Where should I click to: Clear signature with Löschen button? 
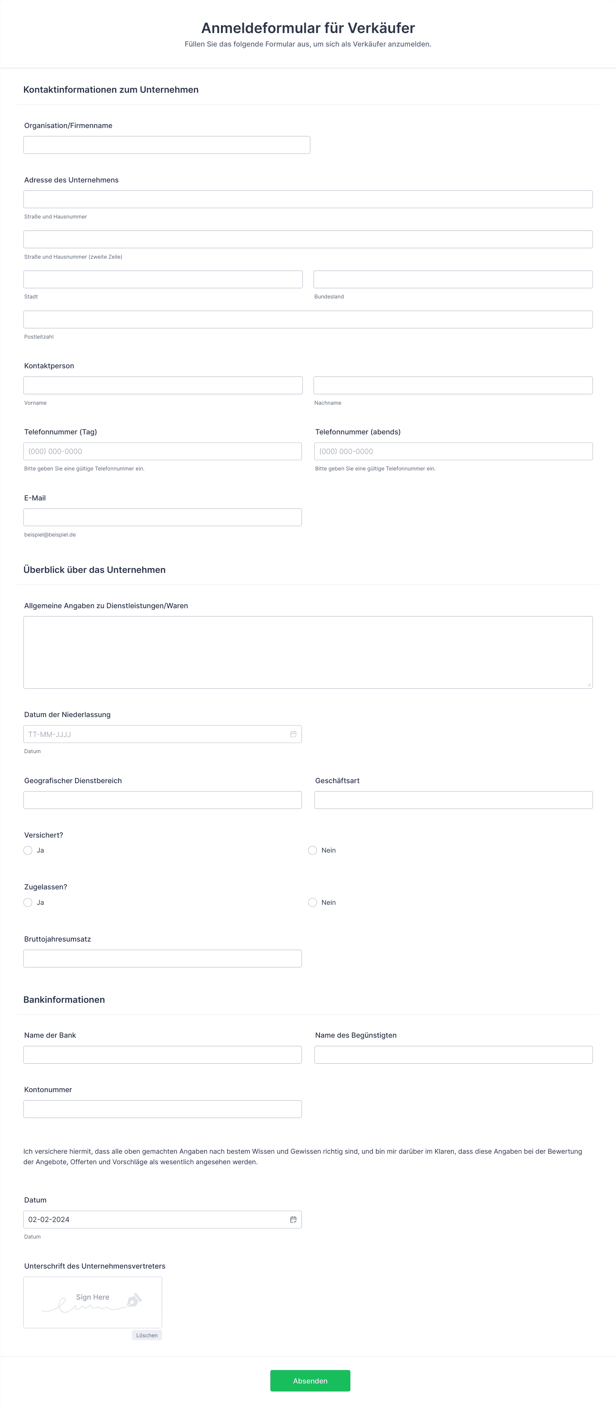coord(146,1335)
